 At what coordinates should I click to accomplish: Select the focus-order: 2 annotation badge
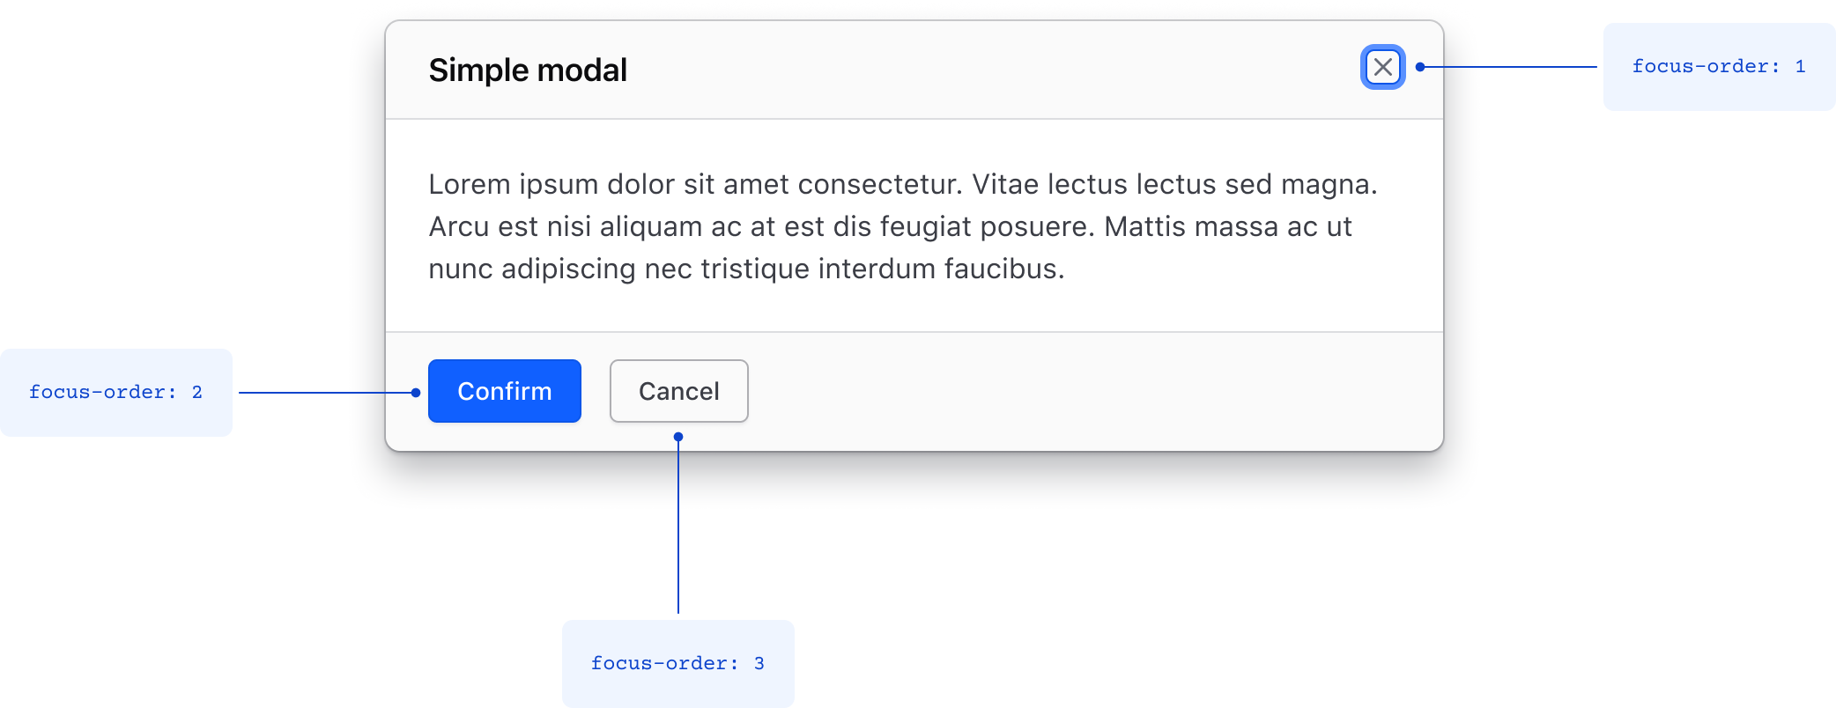pos(115,391)
